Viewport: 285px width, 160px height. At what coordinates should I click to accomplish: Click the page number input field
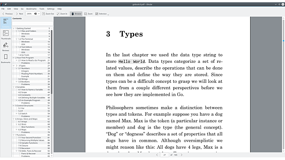(165, 155)
